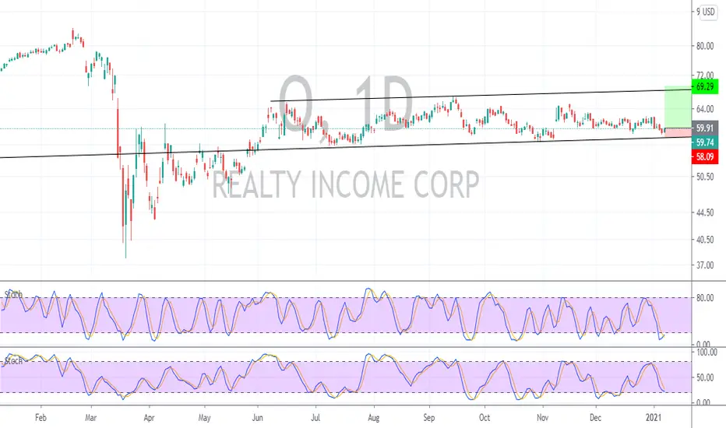Click the Dec label on the time axis

click(x=595, y=417)
